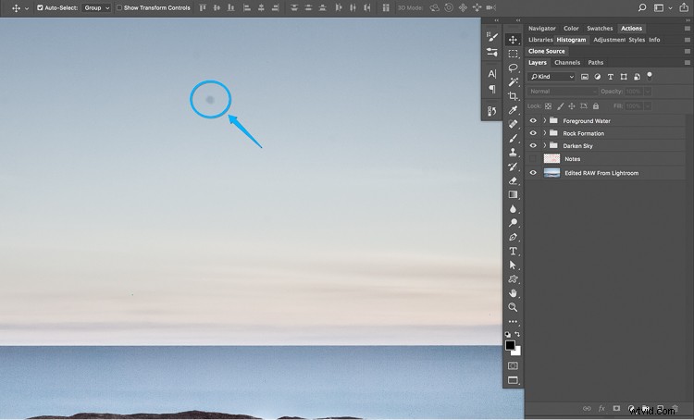Enable Show Transform Controls checkbox
The image size is (694, 420).
pyautogui.click(x=119, y=7)
